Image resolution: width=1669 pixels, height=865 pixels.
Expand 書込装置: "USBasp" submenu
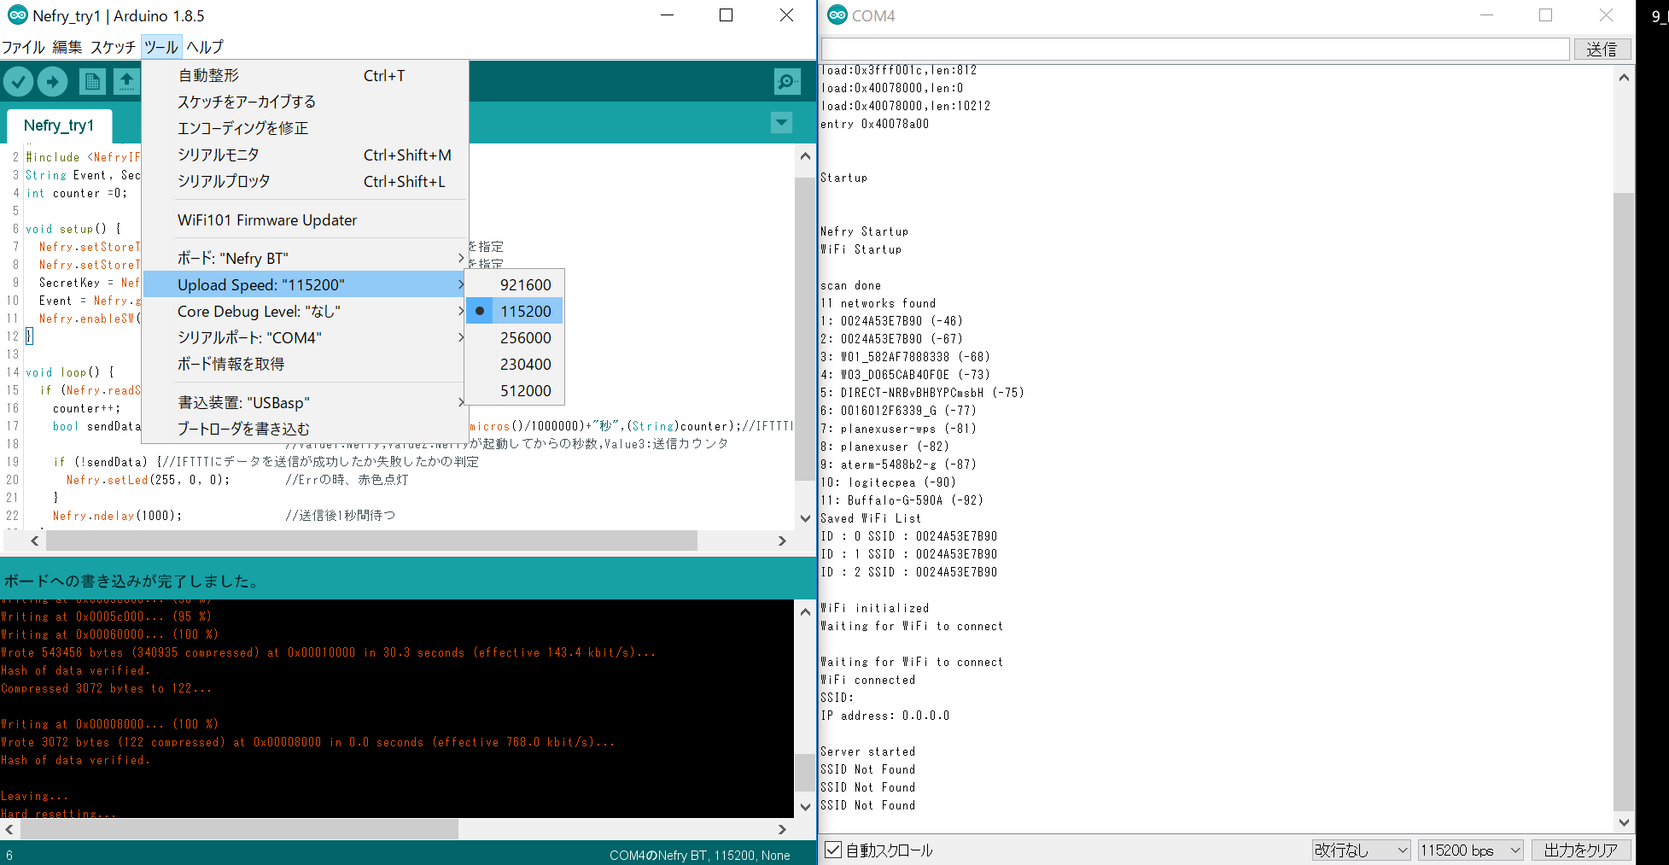pos(306,402)
